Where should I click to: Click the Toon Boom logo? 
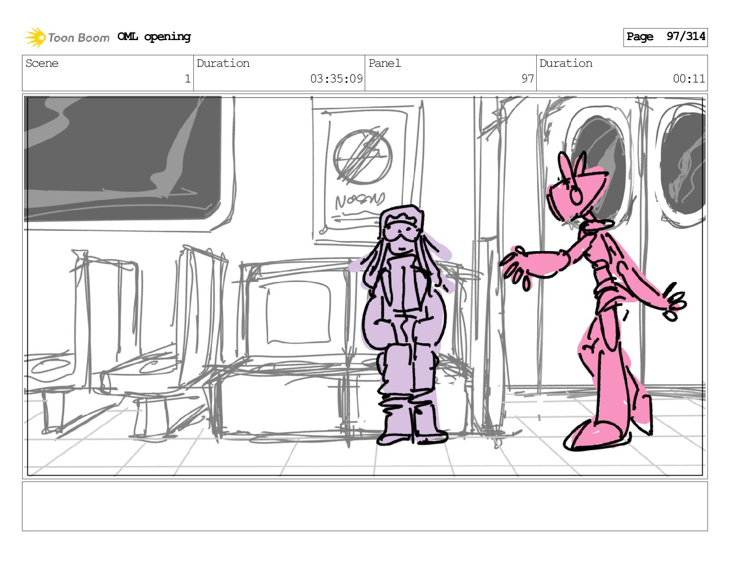tap(67, 37)
